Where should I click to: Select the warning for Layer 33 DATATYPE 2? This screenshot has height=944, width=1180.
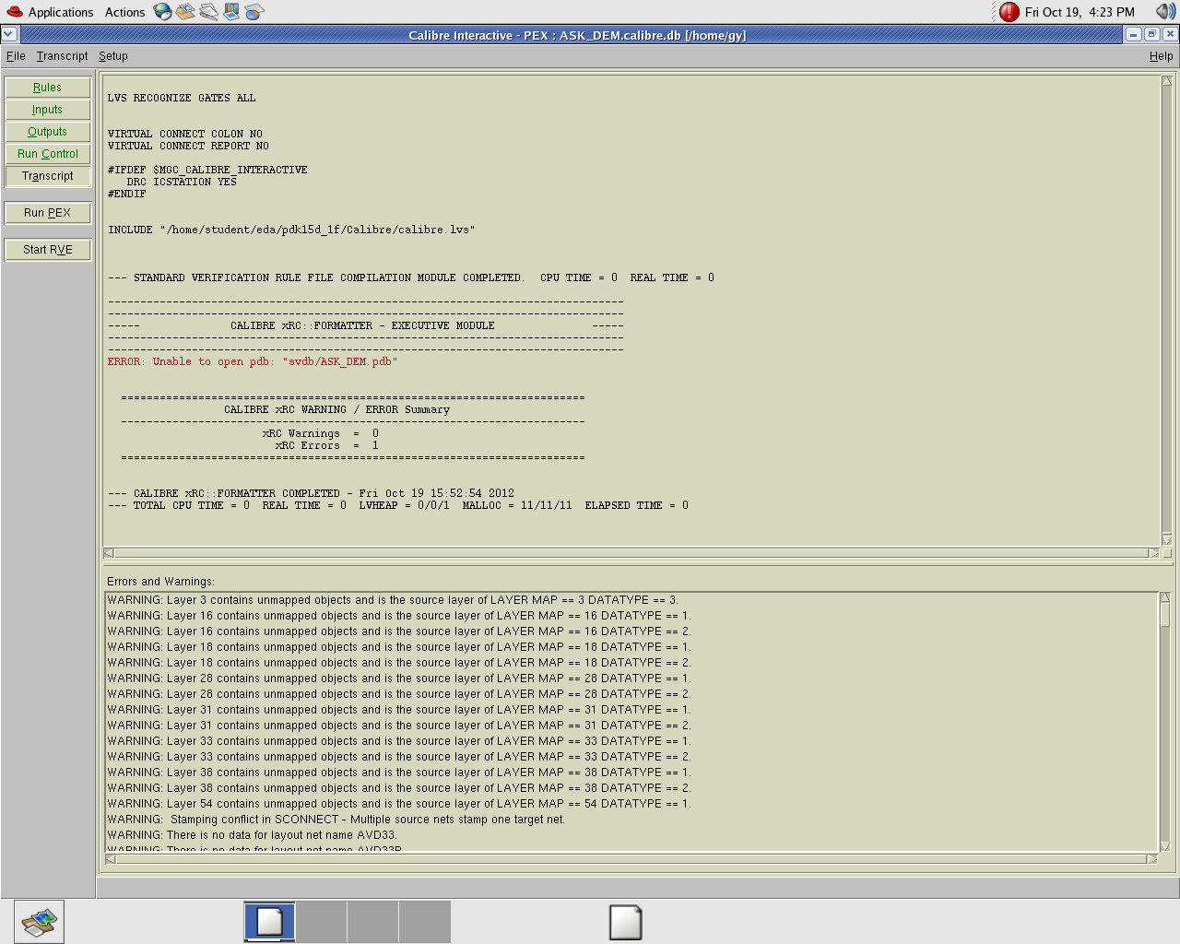click(399, 757)
